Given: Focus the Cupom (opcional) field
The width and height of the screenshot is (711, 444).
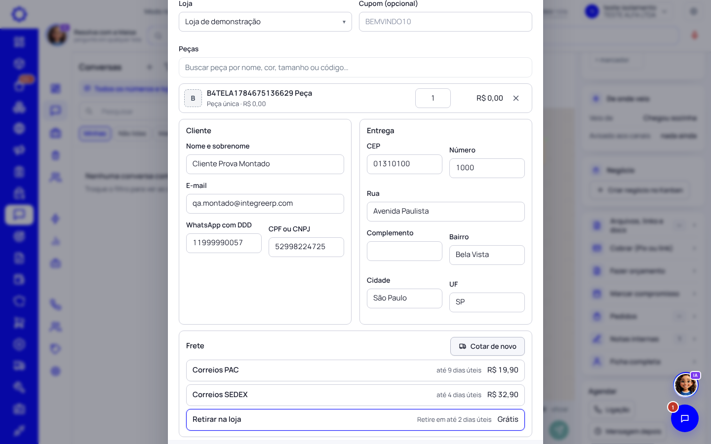Looking at the screenshot, I should tap(445, 22).
